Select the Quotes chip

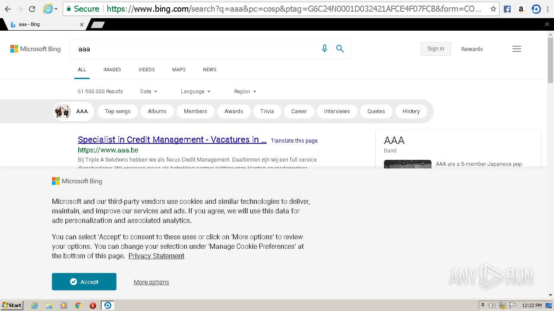point(376,111)
